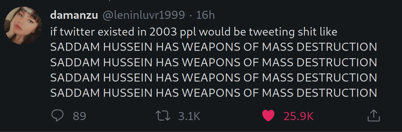Click the tweet's first line of text
Image resolution: width=402 pixels, height=132 pixels.
(194, 32)
